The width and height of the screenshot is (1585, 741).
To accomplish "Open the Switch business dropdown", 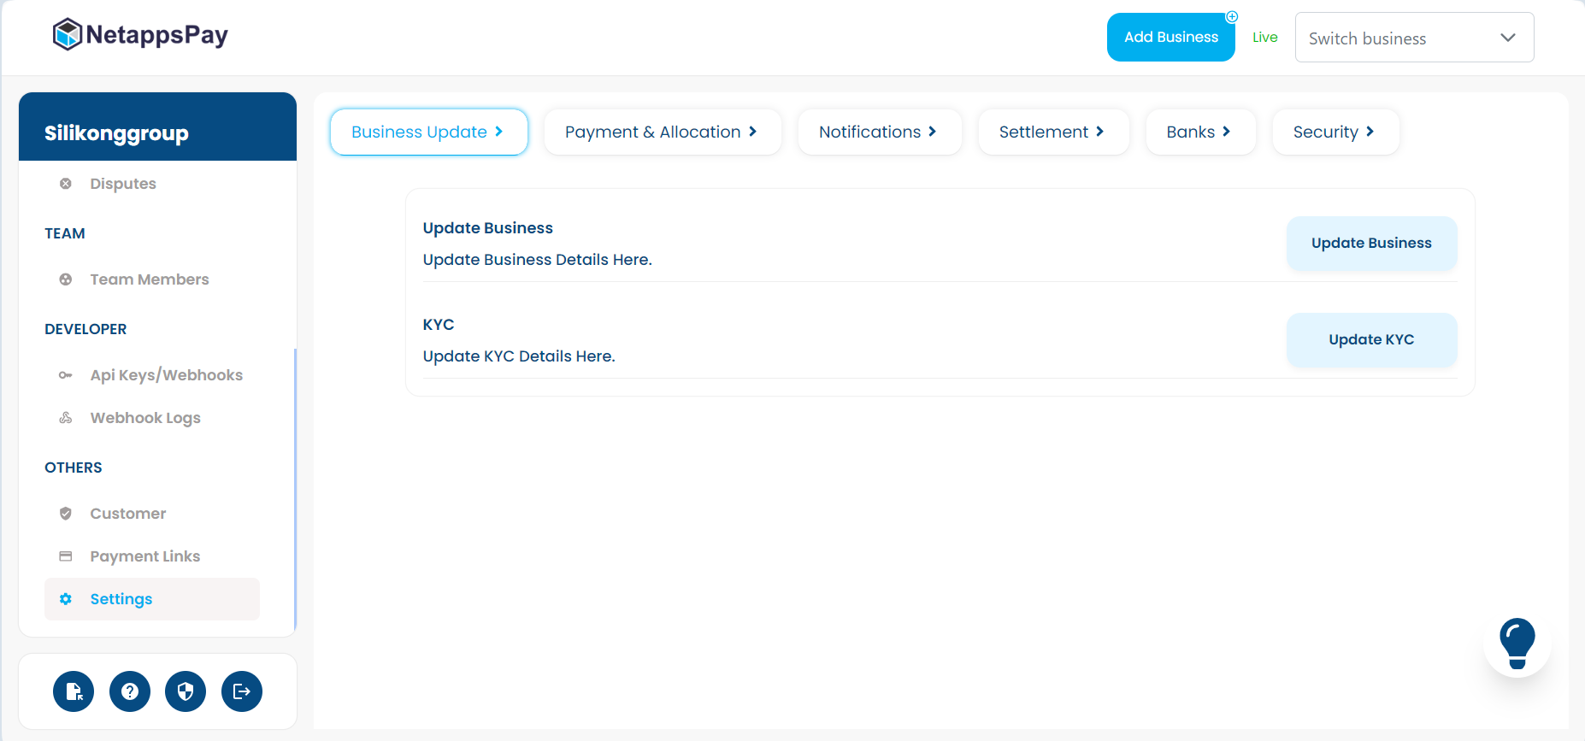I will click(x=1415, y=38).
